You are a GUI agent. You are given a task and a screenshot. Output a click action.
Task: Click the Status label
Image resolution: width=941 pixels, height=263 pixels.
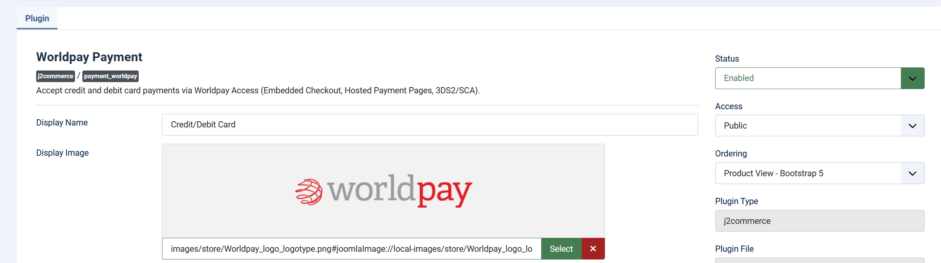(x=727, y=58)
